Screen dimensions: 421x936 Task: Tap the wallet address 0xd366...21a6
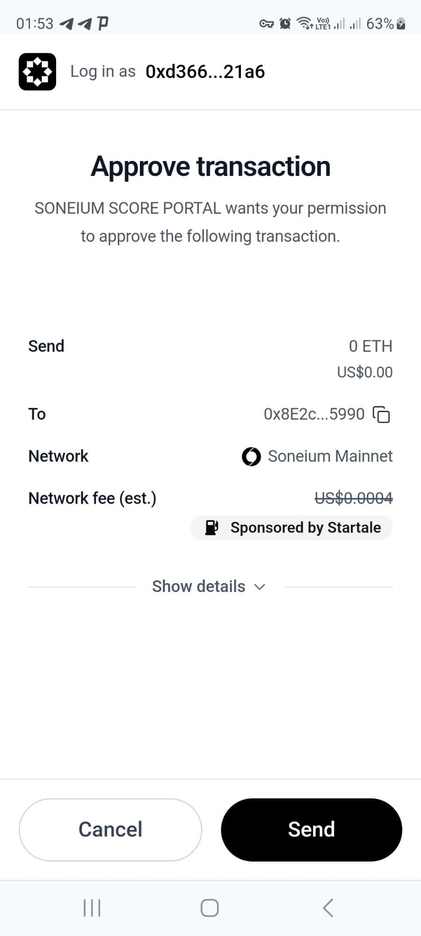(205, 72)
